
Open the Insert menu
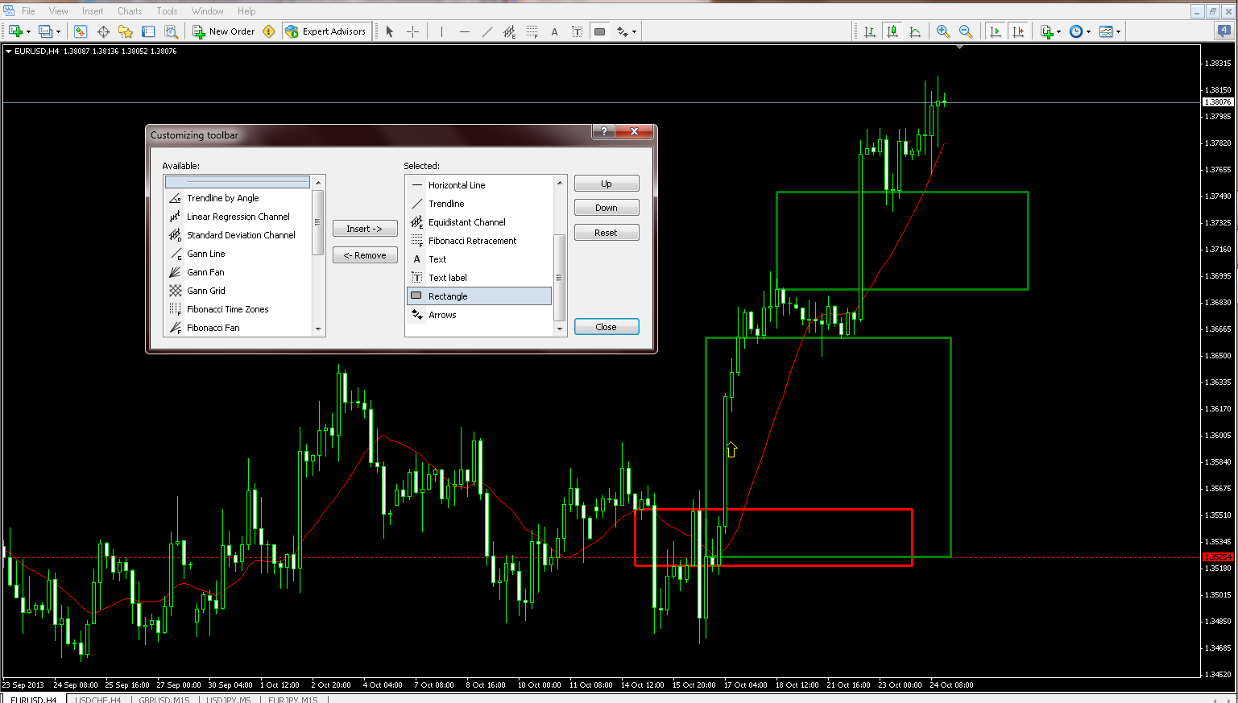[x=93, y=11]
